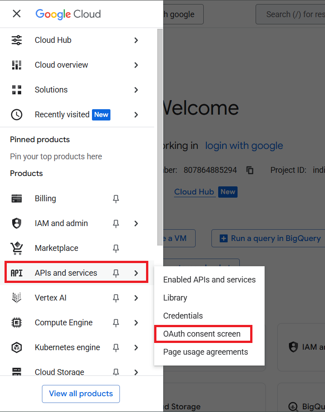Open Kubernetes engine label
Screen dimensions: 325x412
(x=67, y=347)
